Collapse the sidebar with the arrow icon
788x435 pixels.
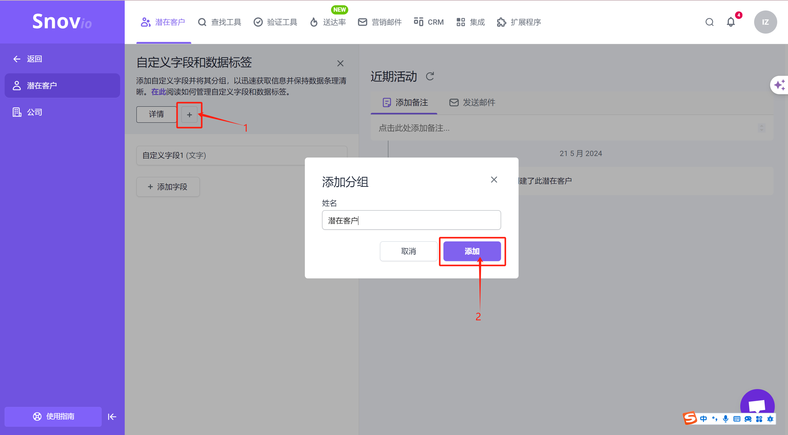pyautogui.click(x=112, y=417)
